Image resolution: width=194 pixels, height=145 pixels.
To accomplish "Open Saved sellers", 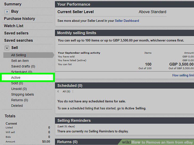I will click(x=16, y=33).
